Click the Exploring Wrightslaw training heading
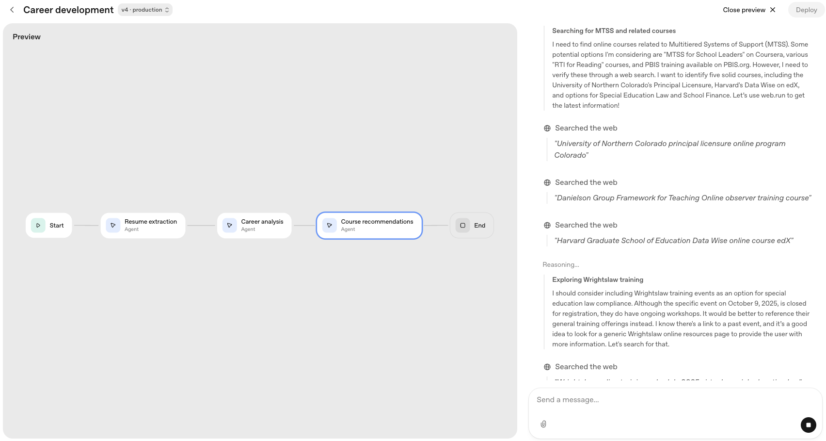The width and height of the screenshot is (826, 441). point(598,280)
